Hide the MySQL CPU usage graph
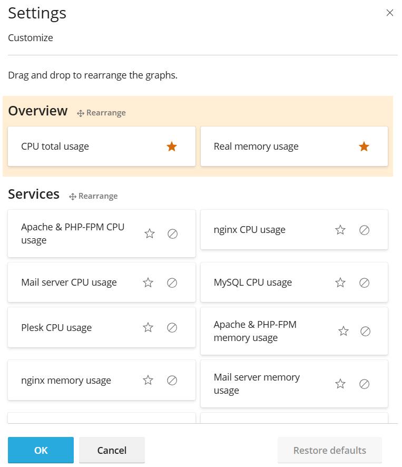The image size is (402, 467). [x=364, y=283]
